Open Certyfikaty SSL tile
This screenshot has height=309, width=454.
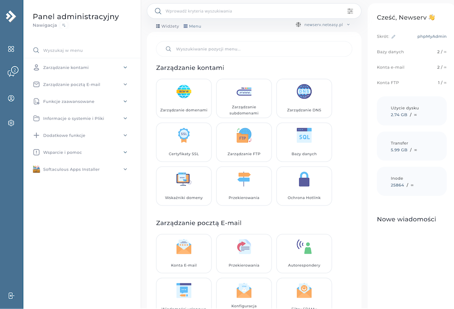pyautogui.click(x=184, y=142)
